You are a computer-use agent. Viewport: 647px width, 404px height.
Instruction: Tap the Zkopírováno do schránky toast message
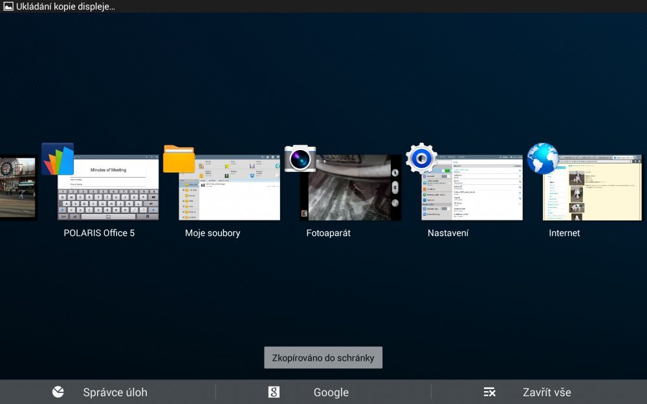point(323,357)
